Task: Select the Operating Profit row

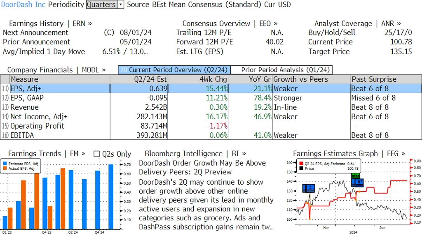Action: coord(211,126)
